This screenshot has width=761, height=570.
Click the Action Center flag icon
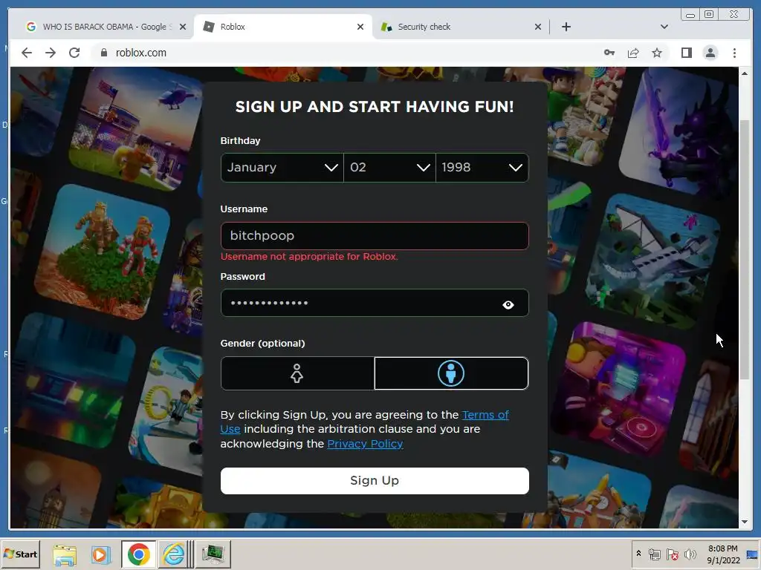[x=672, y=554]
